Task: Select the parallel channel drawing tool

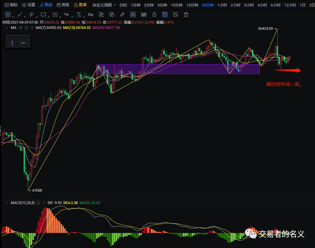Action: [32, 14]
